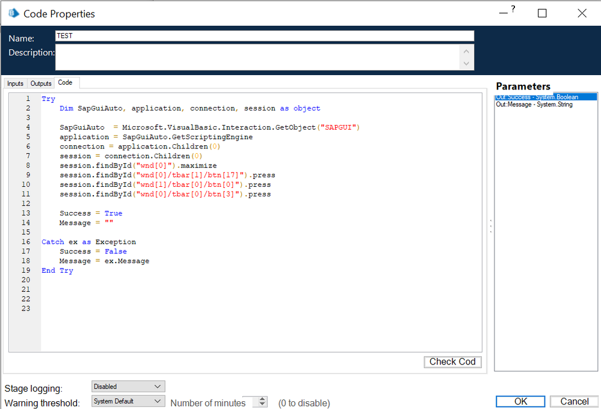This screenshot has width=601, height=409.
Task: Click the Description box scroll down arrow
Action: click(x=466, y=64)
